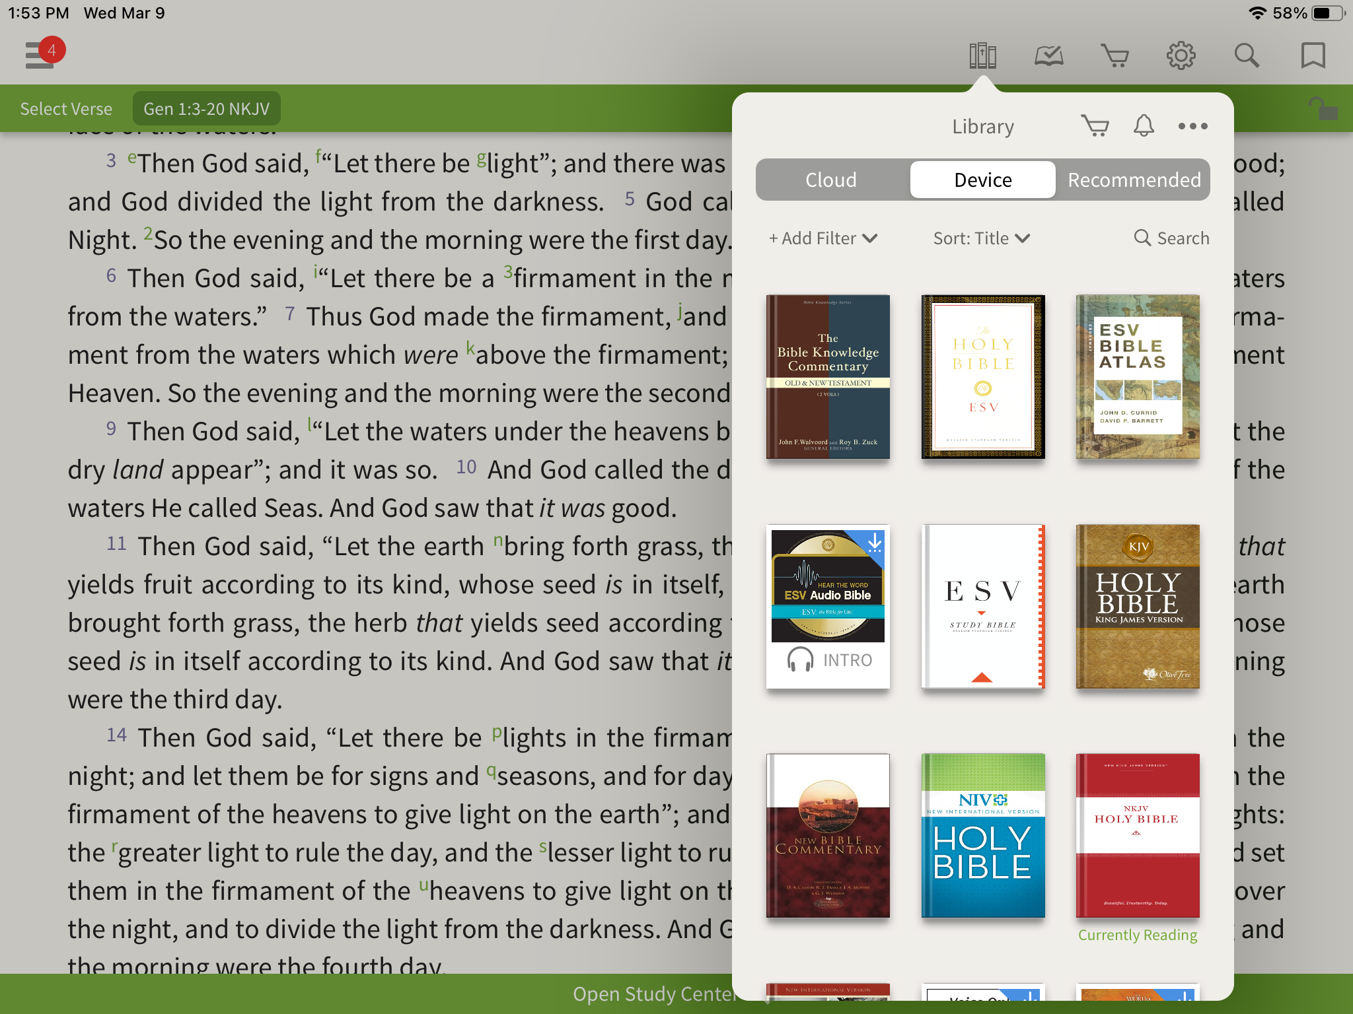1353x1014 pixels.
Task: Open the Library bookshelf icon in toolbar
Action: pos(982,55)
